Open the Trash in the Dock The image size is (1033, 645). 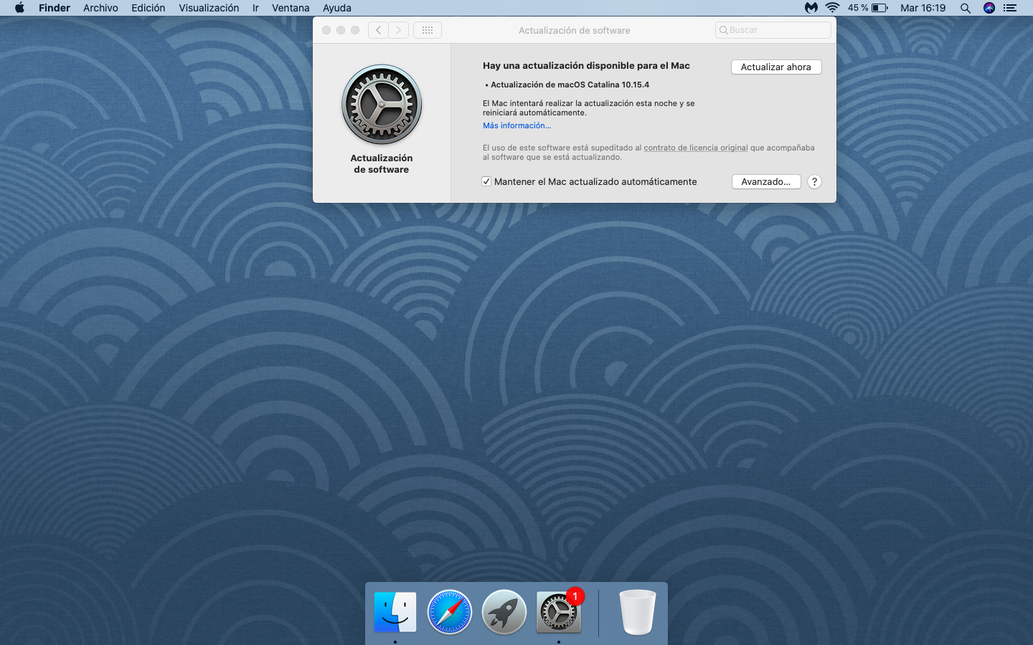point(637,613)
